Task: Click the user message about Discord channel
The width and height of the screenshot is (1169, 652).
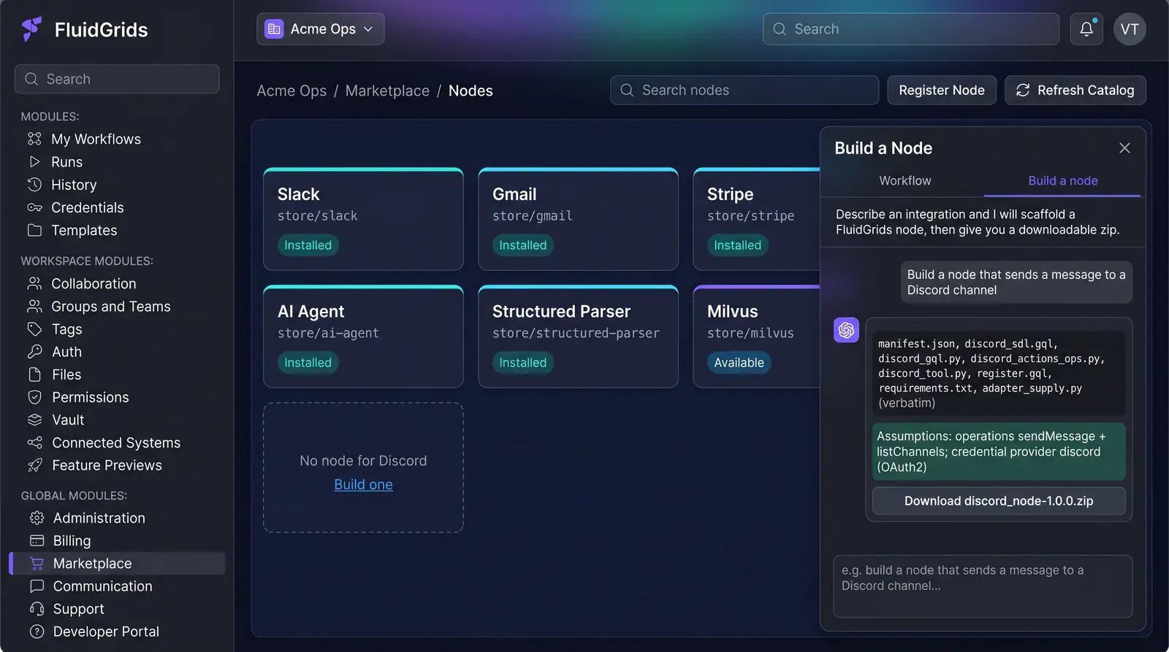Action: [x=1016, y=282]
